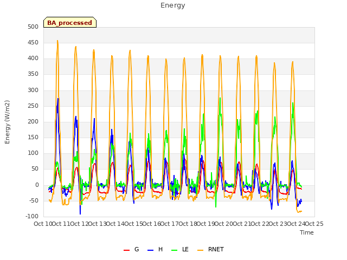Click the 300 y-axis tick value

33,90
